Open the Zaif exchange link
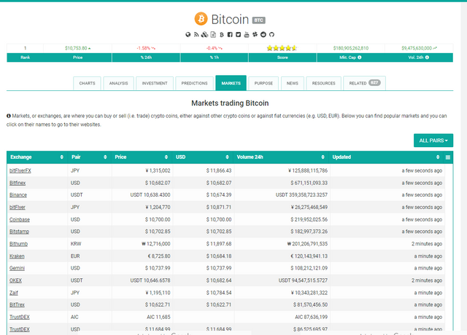 coord(14,293)
